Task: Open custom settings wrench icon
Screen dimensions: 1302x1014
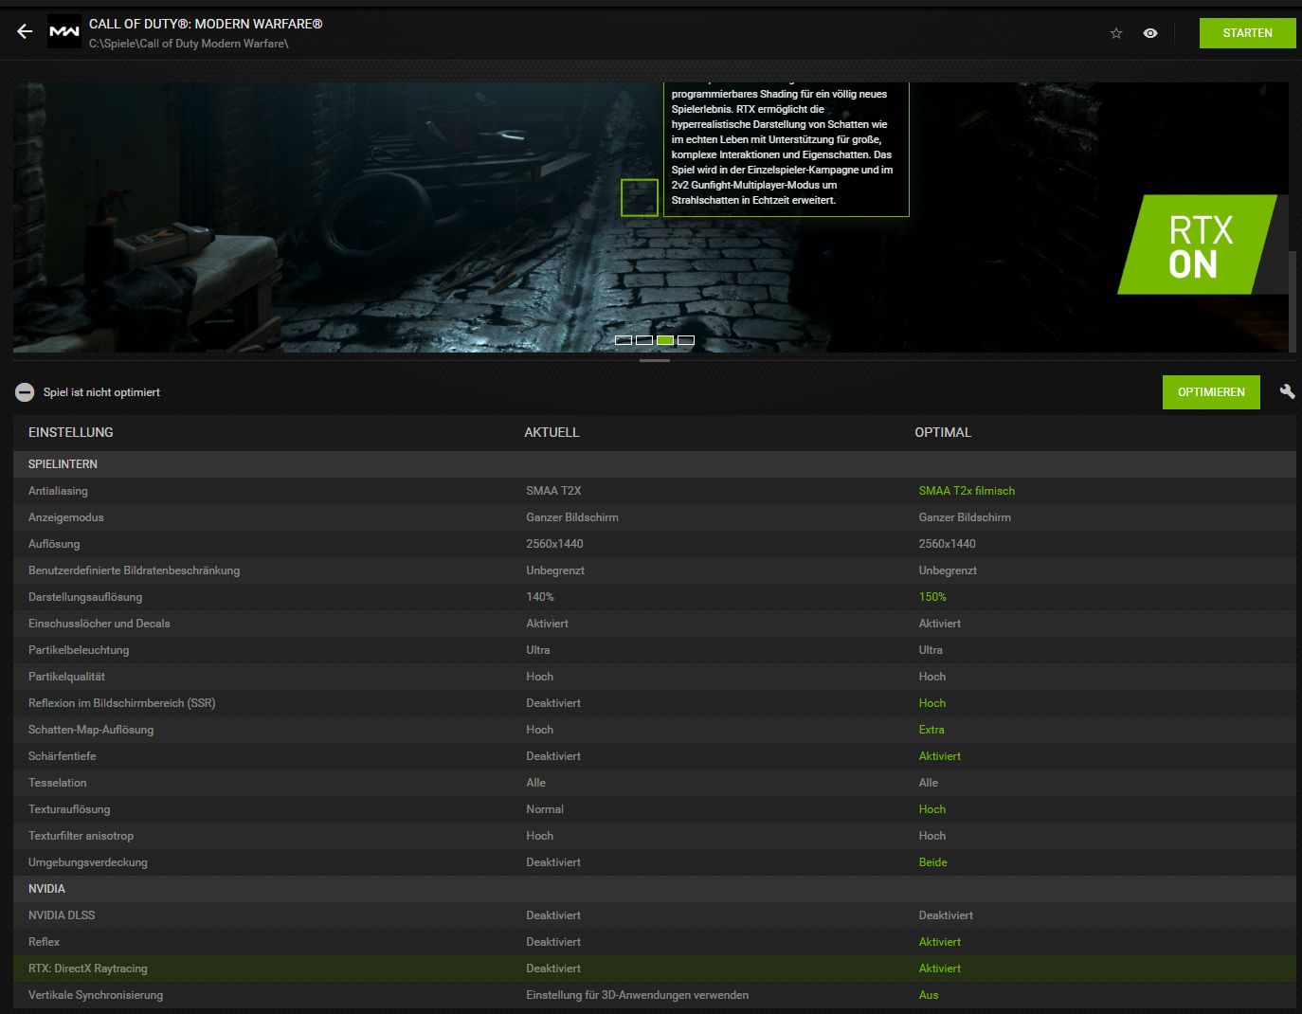Action: 1287,391
